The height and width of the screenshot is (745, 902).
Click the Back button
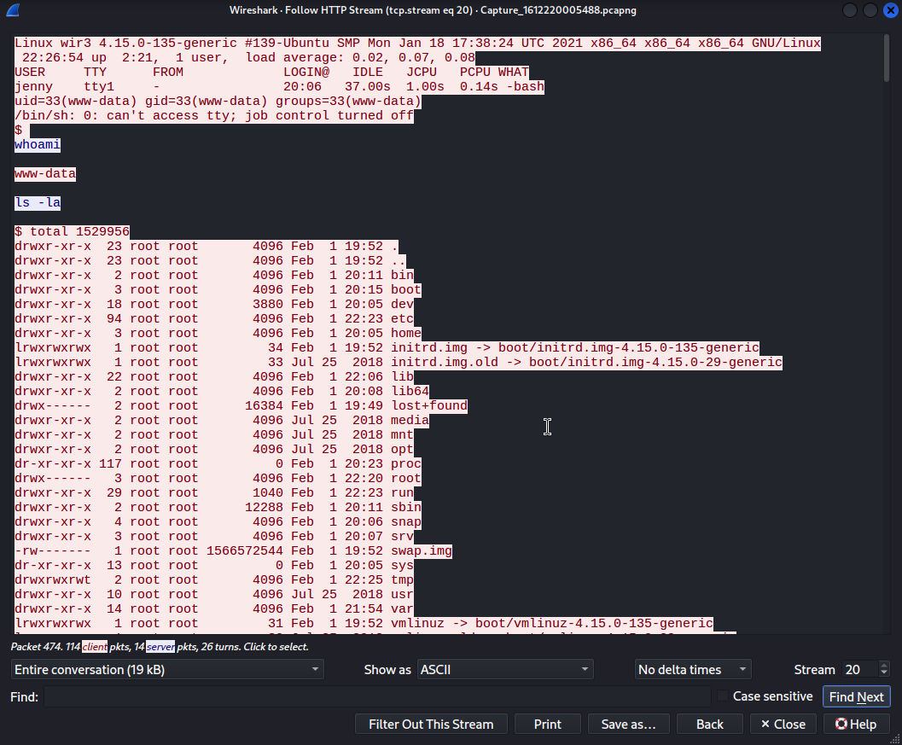(x=709, y=725)
